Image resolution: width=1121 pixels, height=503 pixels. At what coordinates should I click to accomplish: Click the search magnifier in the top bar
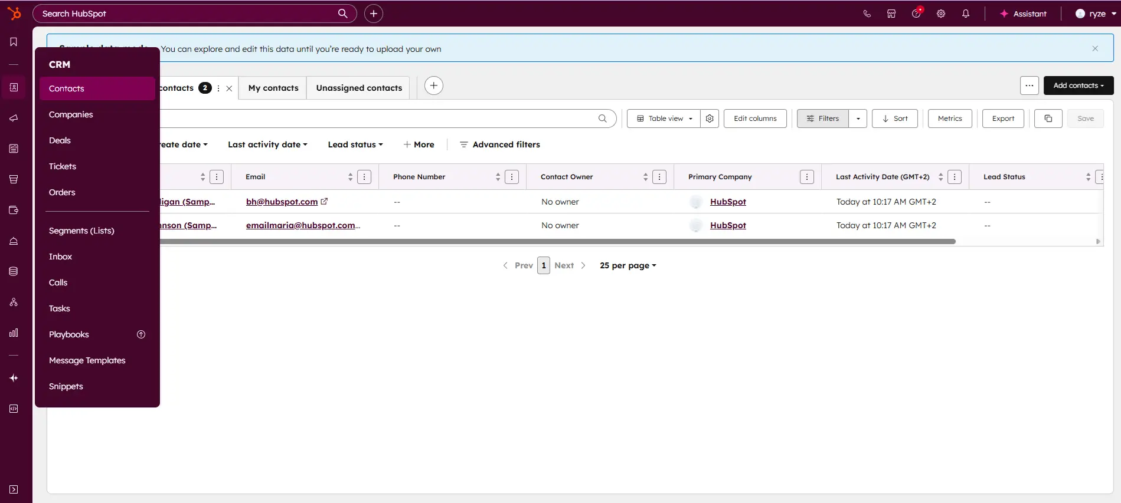pyautogui.click(x=342, y=14)
